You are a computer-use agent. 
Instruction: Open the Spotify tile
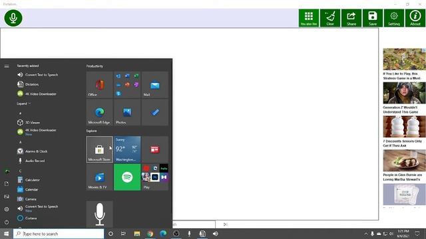point(127,177)
